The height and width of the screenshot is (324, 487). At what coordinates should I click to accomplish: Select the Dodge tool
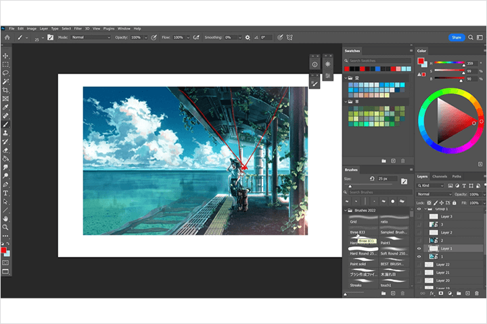pyautogui.click(x=5, y=175)
